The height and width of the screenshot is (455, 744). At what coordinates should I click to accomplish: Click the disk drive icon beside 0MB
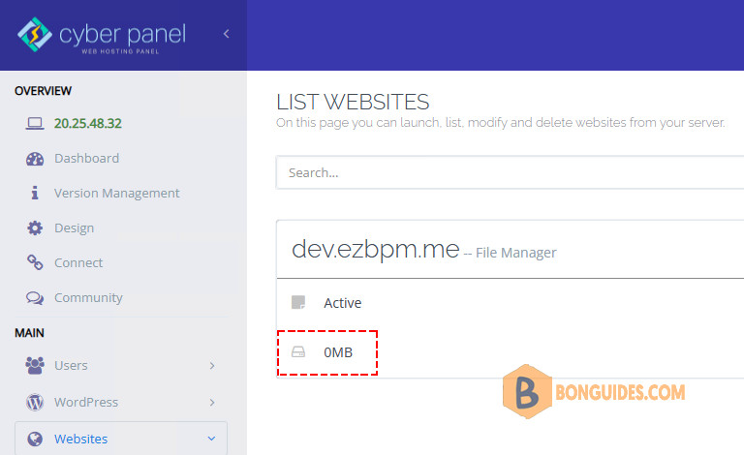pyautogui.click(x=298, y=352)
